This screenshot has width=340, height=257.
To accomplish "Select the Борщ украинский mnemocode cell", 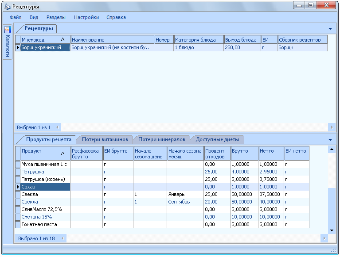I will (x=46, y=48).
